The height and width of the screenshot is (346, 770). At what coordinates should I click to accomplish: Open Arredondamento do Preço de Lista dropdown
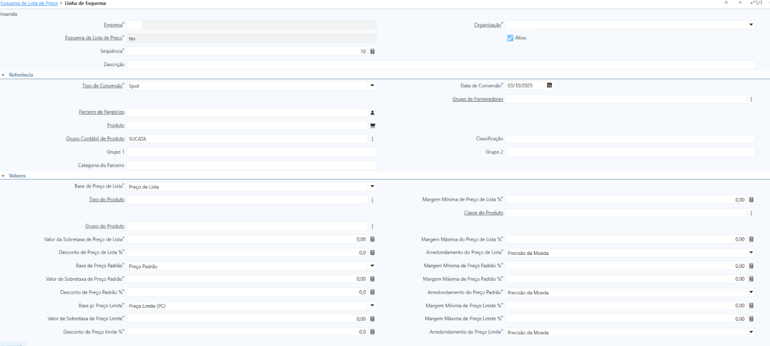[x=751, y=253]
